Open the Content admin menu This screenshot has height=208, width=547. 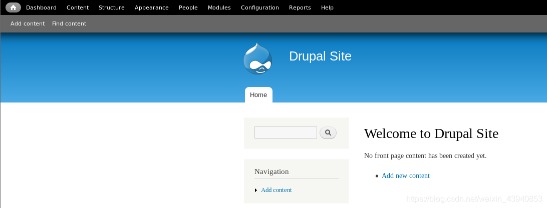point(78,7)
